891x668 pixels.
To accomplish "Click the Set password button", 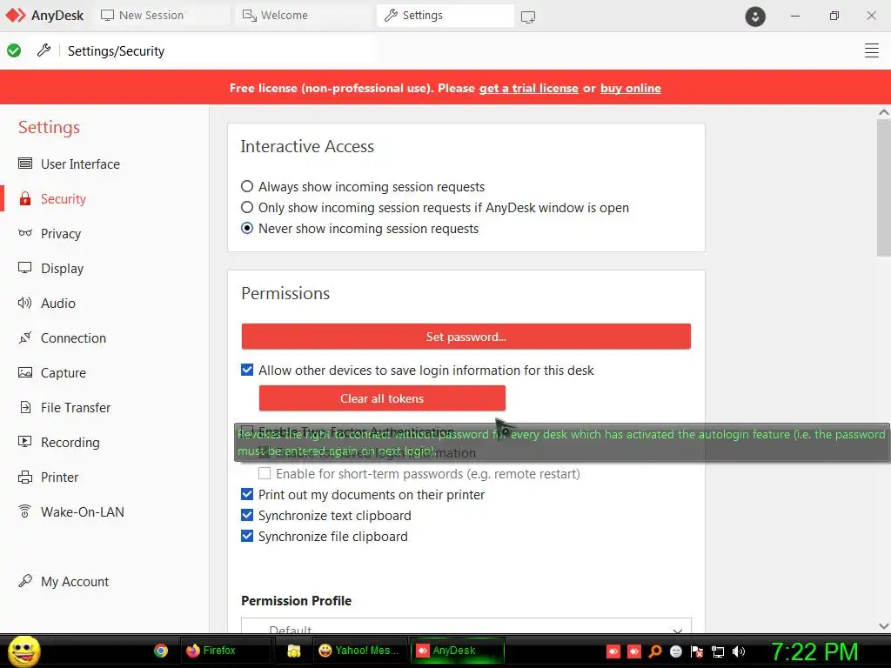I will [x=466, y=337].
